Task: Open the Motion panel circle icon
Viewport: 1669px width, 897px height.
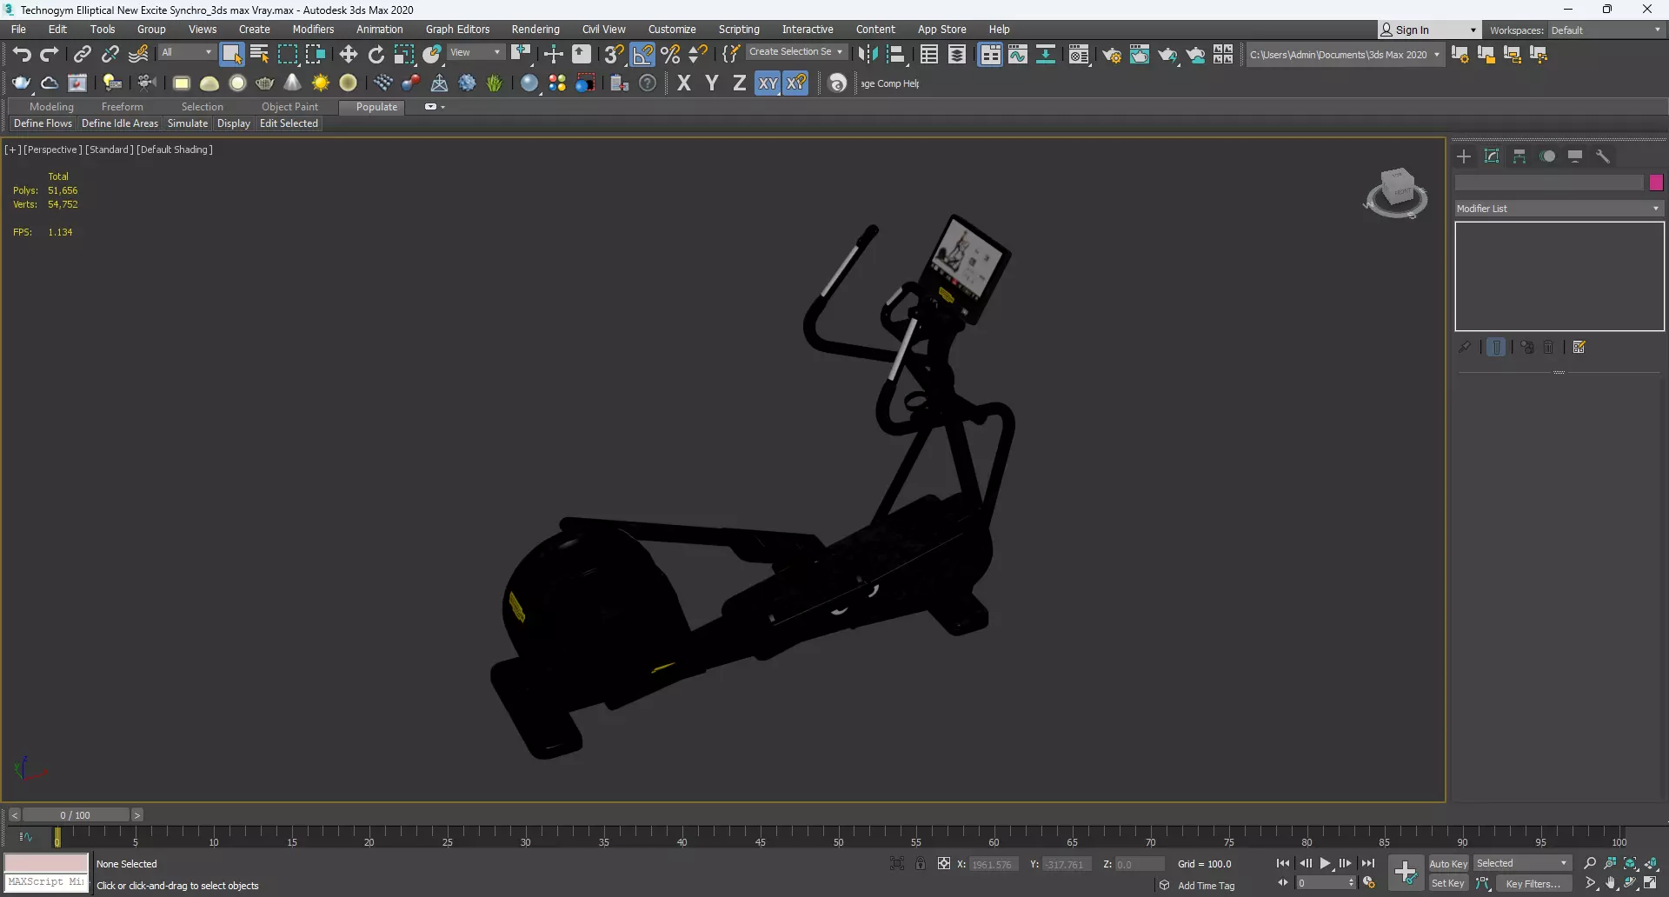Action: tap(1547, 156)
